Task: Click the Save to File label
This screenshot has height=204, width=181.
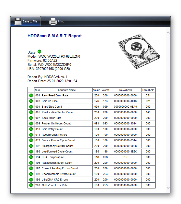Action: click(x=30, y=21)
